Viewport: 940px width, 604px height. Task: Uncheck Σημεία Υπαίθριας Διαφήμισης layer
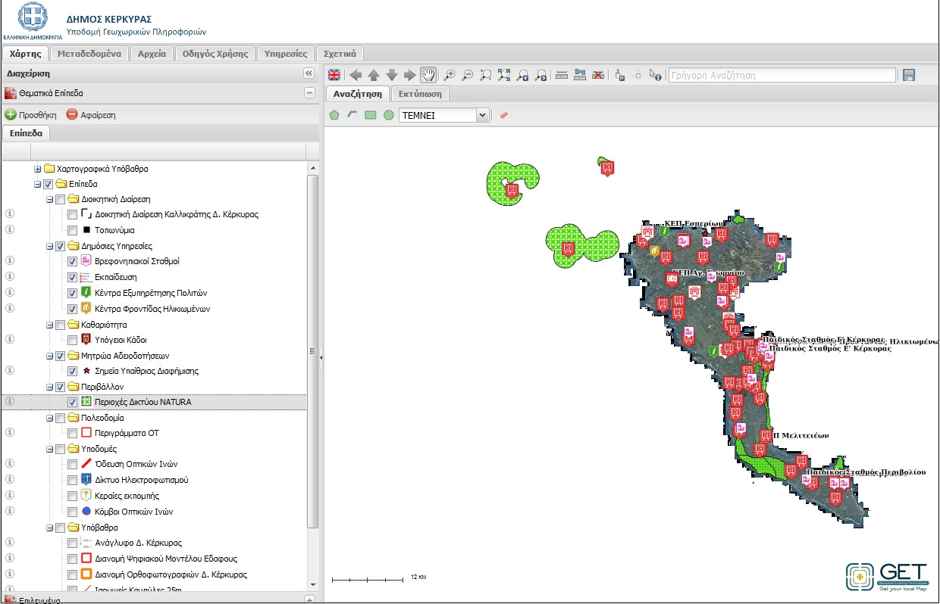click(72, 371)
